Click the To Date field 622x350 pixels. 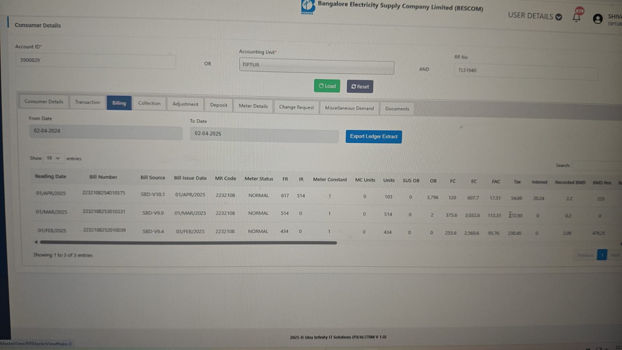(264, 134)
